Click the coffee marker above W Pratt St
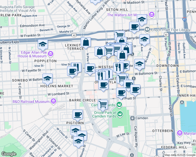 click(x=121, y=93)
